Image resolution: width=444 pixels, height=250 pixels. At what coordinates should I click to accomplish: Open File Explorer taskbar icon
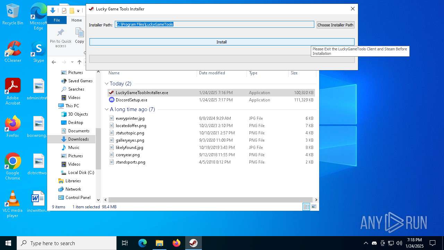pyautogui.click(x=159, y=243)
